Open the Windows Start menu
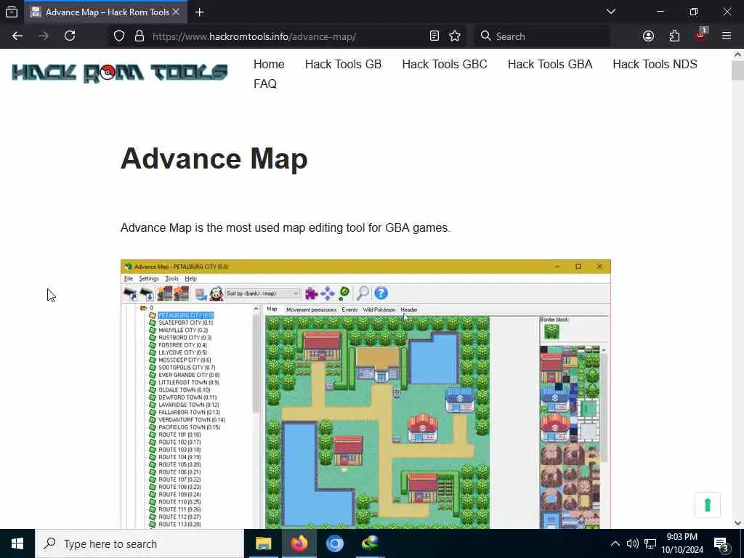This screenshot has height=558, width=744. click(x=17, y=543)
